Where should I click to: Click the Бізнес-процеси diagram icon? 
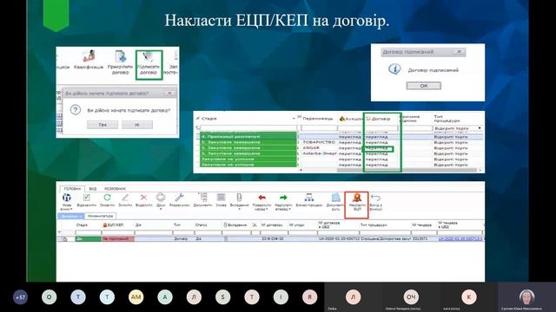309,198
